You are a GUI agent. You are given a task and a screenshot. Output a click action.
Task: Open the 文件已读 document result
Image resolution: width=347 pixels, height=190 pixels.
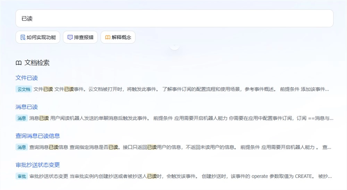tap(27, 78)
